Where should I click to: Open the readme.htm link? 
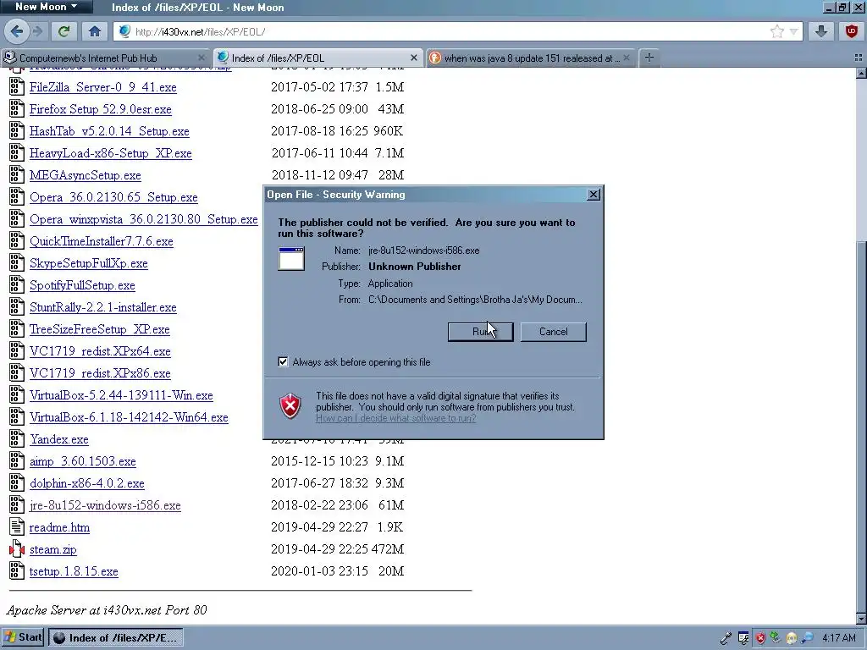[x=59, y=527]
